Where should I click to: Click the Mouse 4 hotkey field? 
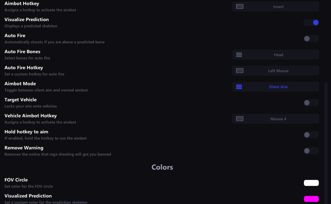click(x=278, y=119)
